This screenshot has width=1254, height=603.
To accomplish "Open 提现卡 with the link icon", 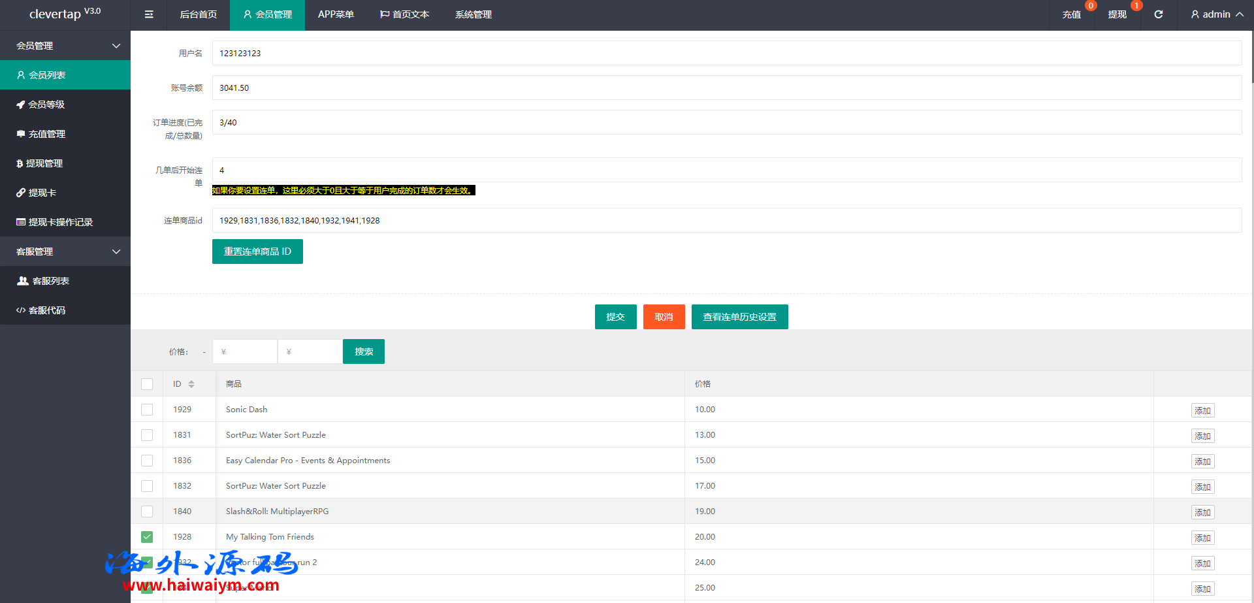I will tap(42, 193).
